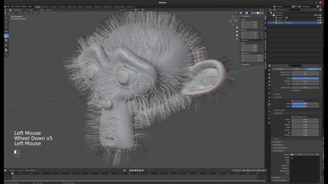Enable the Long Hair checkbox

pos(292,90)
